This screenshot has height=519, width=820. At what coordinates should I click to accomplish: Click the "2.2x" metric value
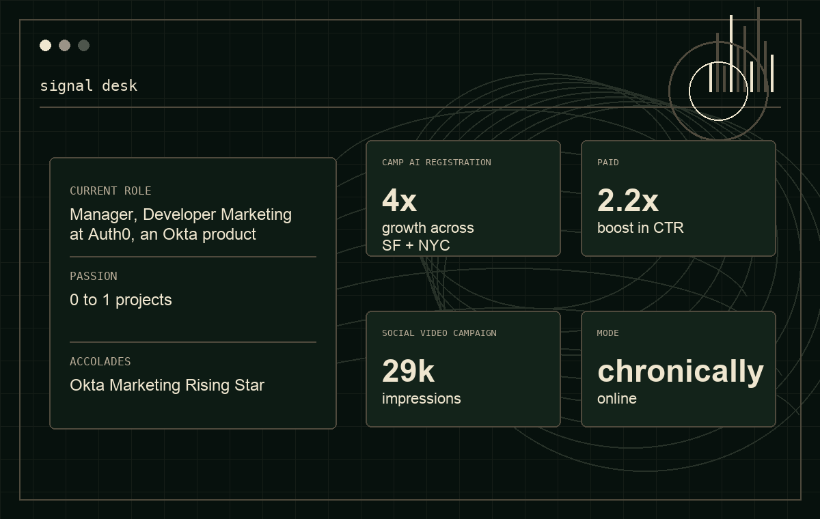[x=628, y=201]
